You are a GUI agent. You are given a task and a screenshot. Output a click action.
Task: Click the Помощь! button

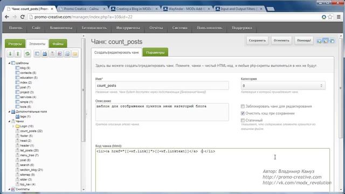(304, 40)
